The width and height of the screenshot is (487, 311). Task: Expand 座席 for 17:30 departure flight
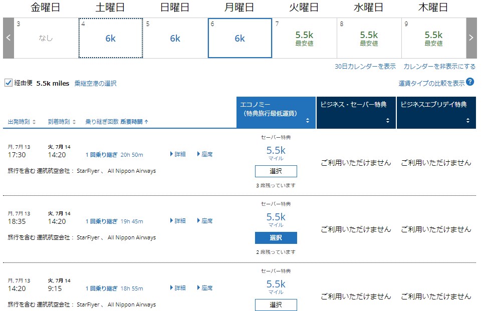point(205,154)
